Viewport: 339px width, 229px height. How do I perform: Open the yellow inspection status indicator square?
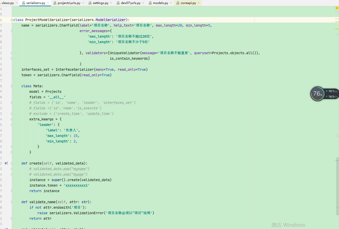tap(337, 8)
